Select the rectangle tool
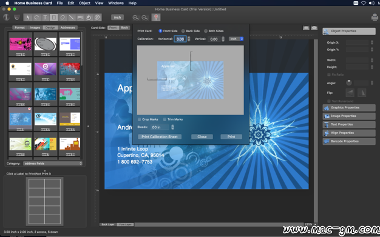The width and height of the screenshot is (380, 237). click(x=54, y=18)
